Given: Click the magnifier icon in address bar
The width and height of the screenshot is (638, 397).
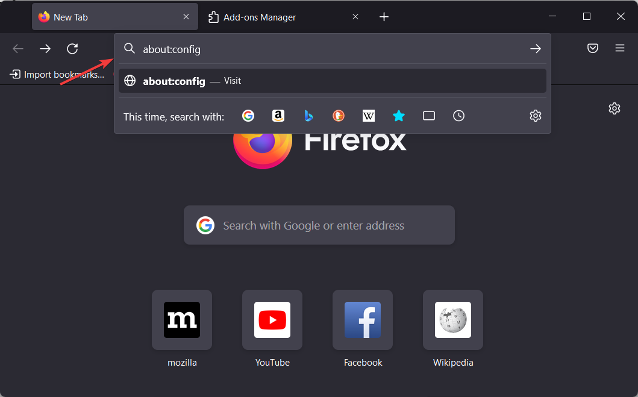Looking at the screenshot, I should [130, 48].
